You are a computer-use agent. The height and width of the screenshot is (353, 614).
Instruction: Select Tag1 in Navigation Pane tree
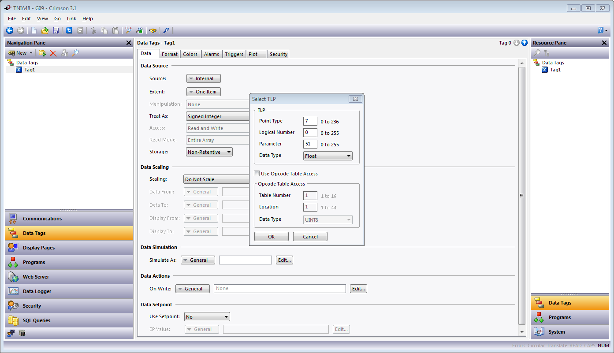[30, 70]
